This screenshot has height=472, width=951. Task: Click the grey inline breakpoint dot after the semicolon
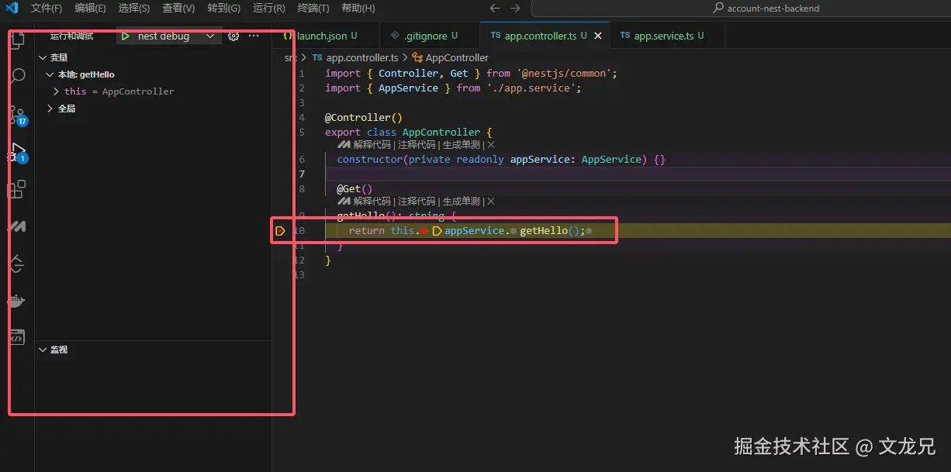pyautogui.click(x=589, y=231)
